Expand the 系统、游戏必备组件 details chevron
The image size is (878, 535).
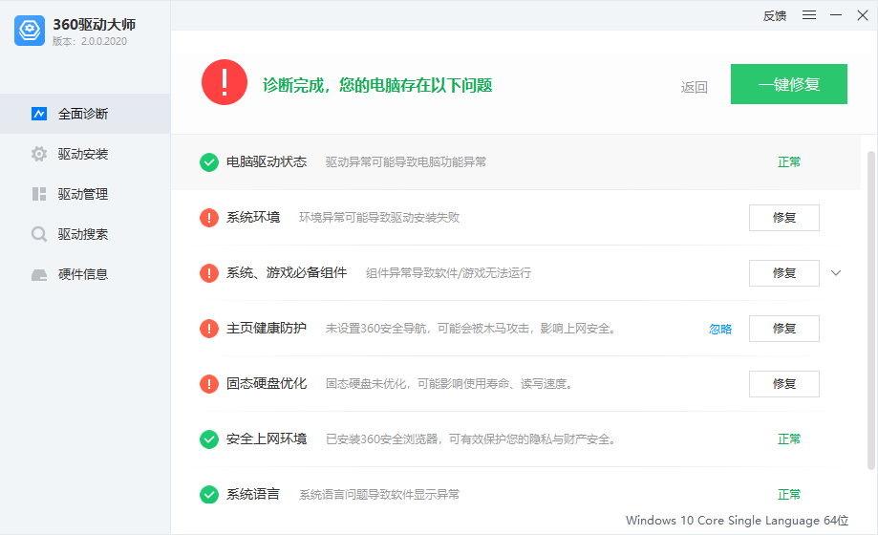click(x=835, y=273)
